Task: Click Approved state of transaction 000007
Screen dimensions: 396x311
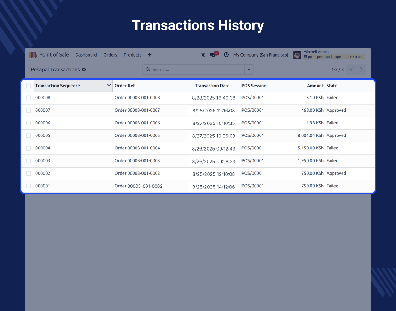Action: pos(336,110)
